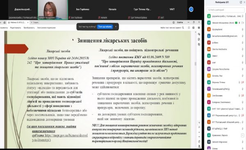Click the rotate icon in PDF right sidebar

pyautogui.click(x=199, y=141)
